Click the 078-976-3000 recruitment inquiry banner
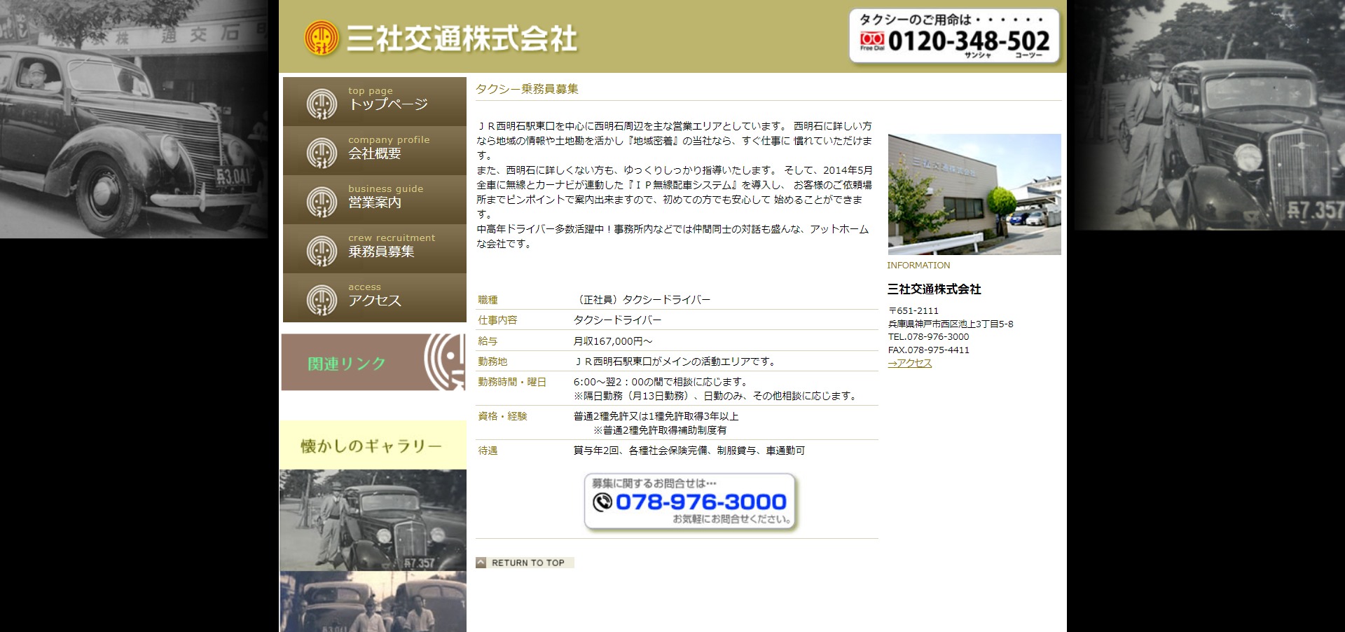Viewport: 1345px width, 632px height. point(691,502)
